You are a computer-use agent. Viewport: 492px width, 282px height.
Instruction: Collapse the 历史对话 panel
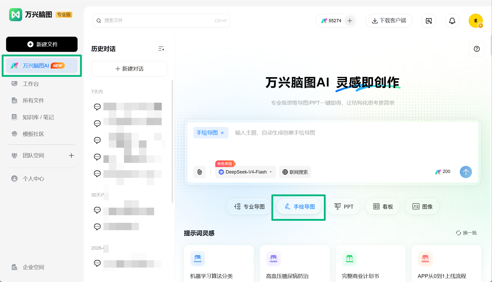pyautogui.click(x=161, y=49)
